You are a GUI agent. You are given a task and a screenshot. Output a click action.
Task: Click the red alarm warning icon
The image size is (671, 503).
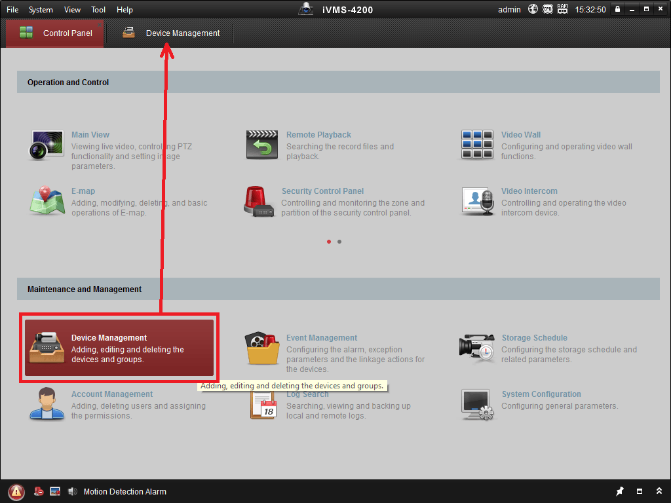pyautogui.click(x=16, y=492)
